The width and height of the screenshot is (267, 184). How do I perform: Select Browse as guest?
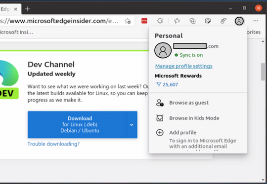click(x=198, y=103)
